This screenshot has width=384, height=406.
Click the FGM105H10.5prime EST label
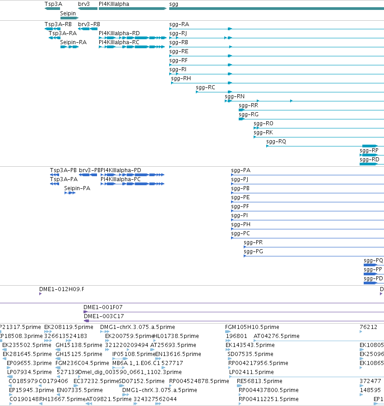tap(252, 327)
